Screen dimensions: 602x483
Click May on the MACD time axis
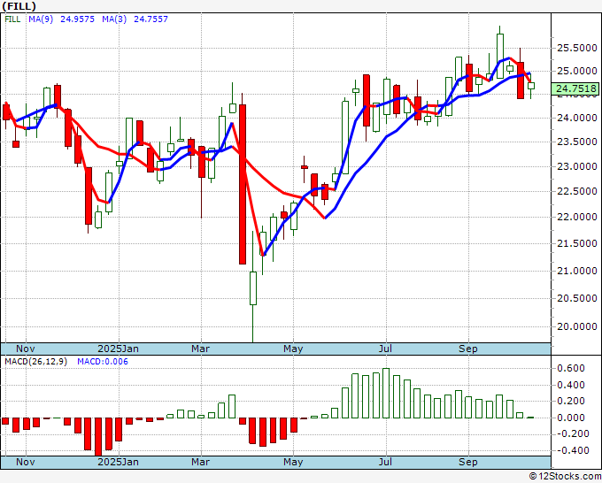coord(293,462)
